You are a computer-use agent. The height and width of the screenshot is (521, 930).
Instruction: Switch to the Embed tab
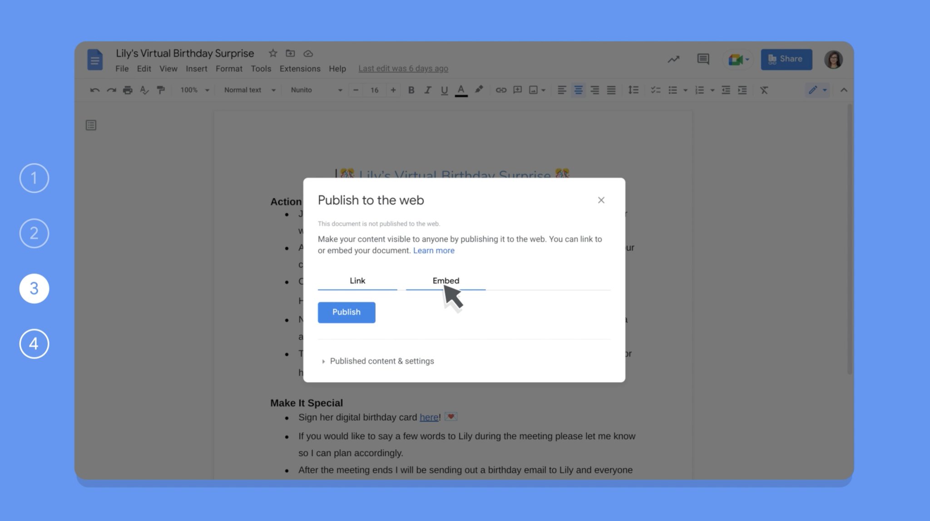tap(445, 280)
